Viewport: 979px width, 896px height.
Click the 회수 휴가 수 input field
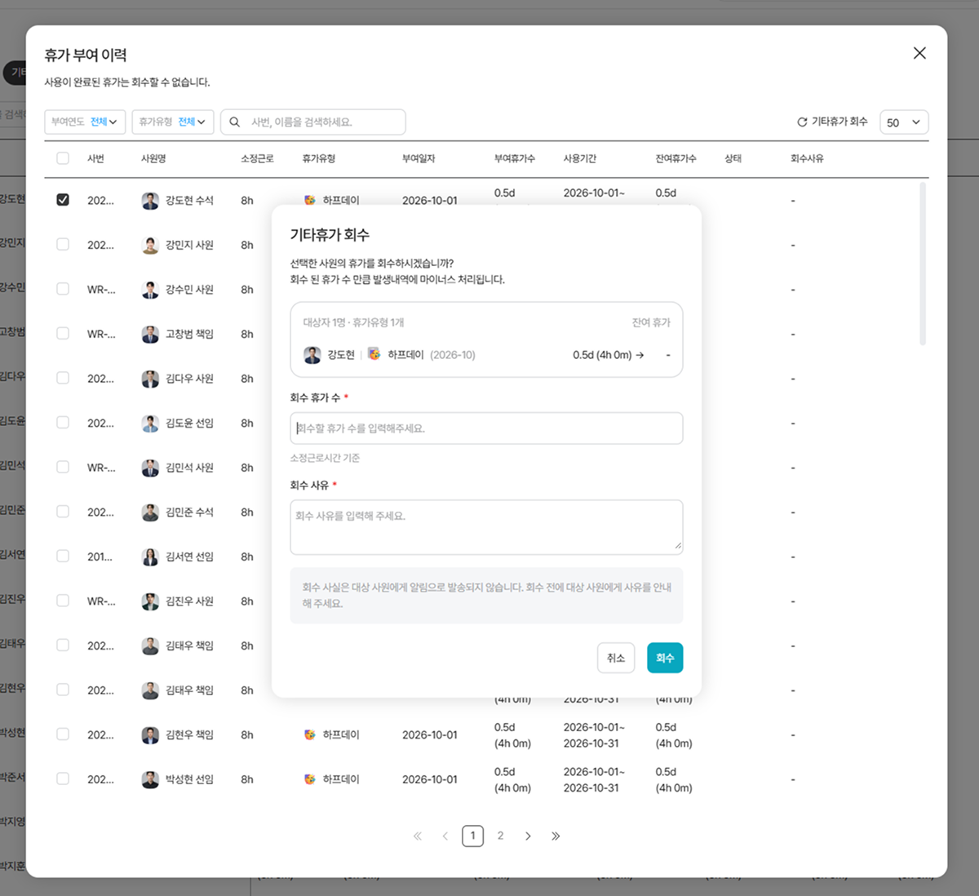(486, 428)
